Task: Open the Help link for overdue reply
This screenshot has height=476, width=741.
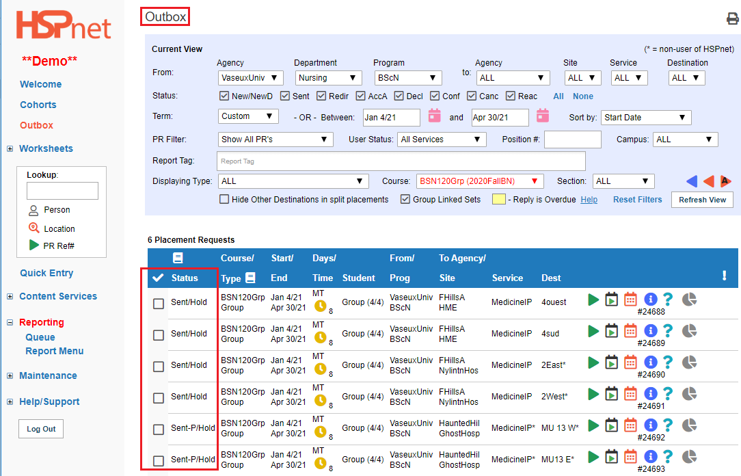Action: click(x=589, y=200)
